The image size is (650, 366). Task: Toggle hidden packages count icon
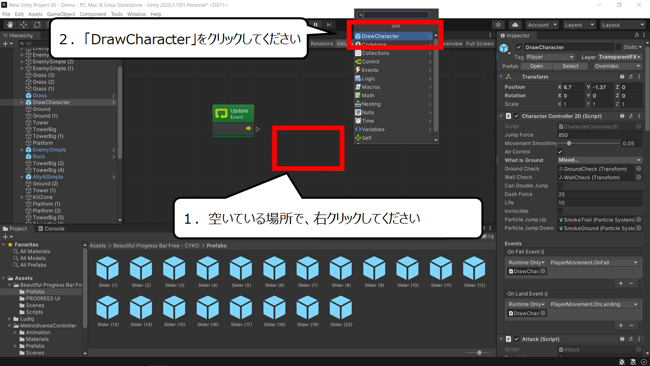coord(487,236)
